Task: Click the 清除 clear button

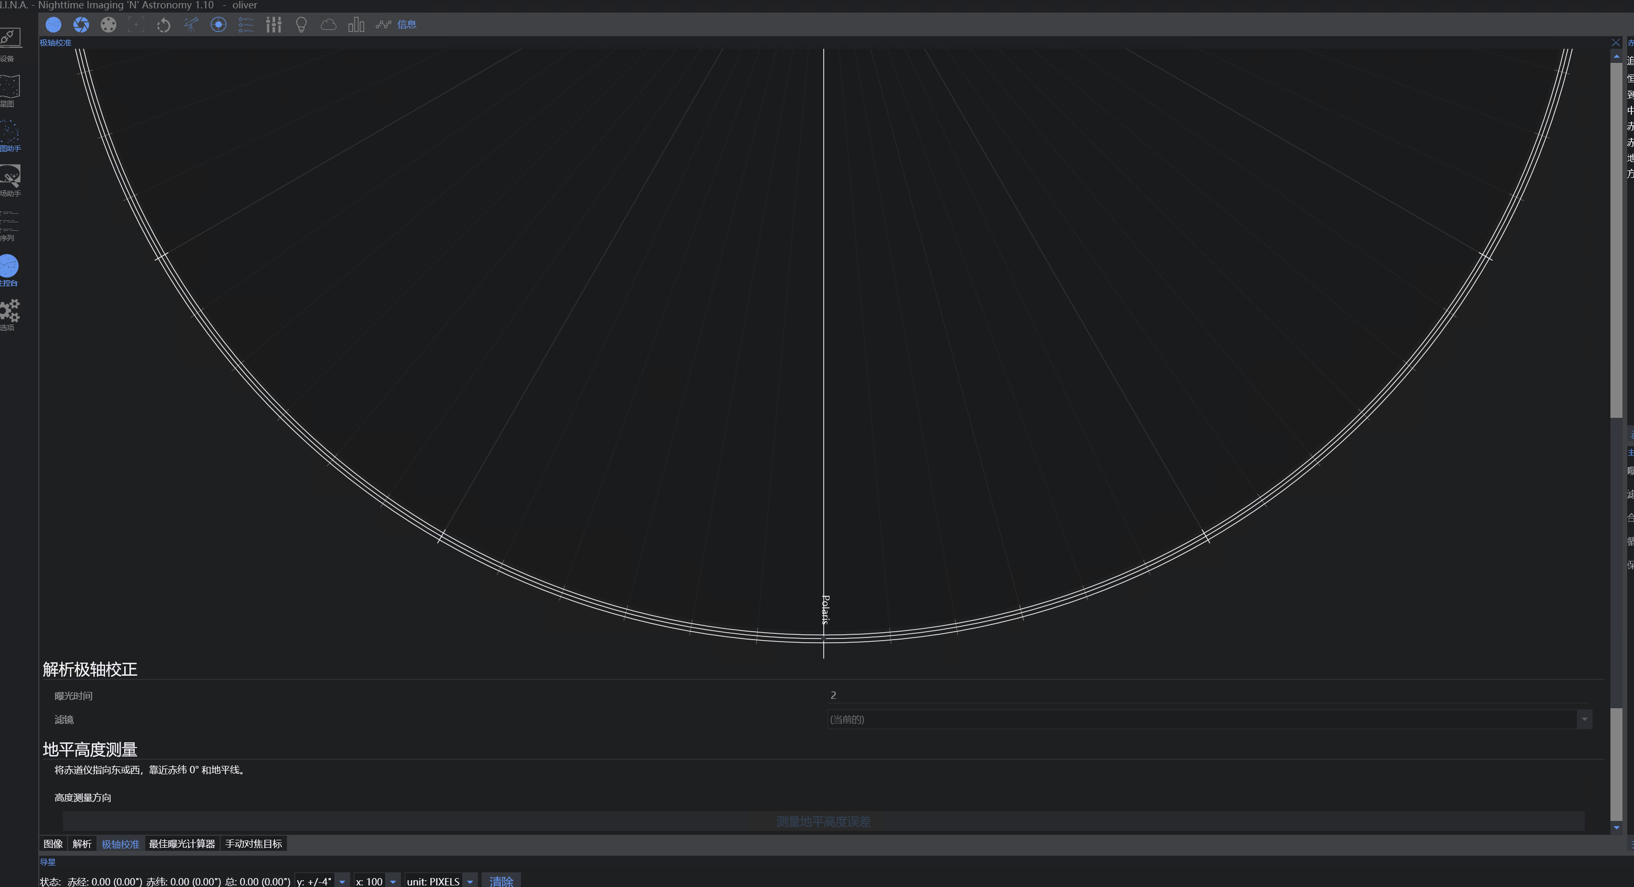Action: [x=501, y=881]
